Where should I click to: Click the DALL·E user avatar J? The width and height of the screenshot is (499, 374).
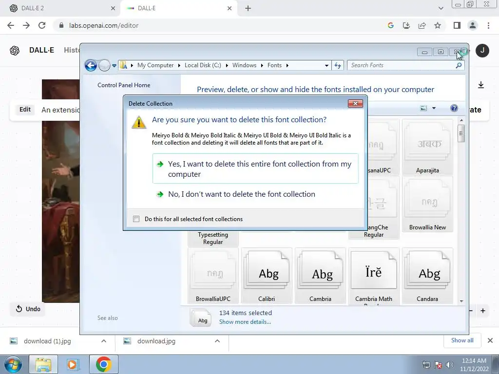tap(482, 51)
